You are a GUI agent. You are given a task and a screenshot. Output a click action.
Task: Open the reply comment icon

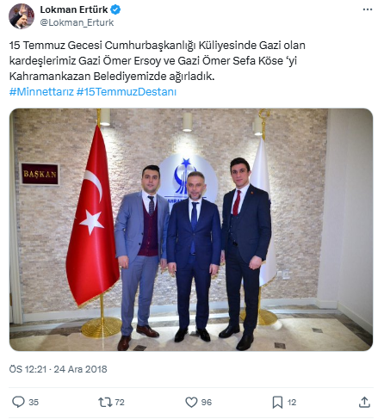[18, 402]
